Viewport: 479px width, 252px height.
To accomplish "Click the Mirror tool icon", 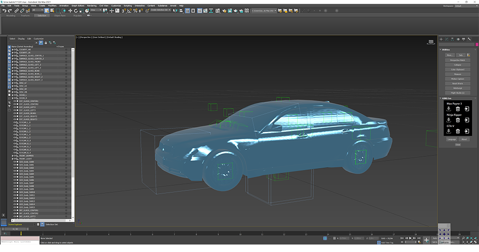I will 175,11.
